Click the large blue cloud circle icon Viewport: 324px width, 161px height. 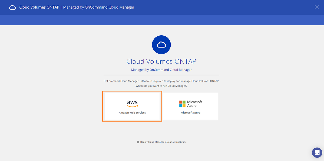click(x=161, y=44)
